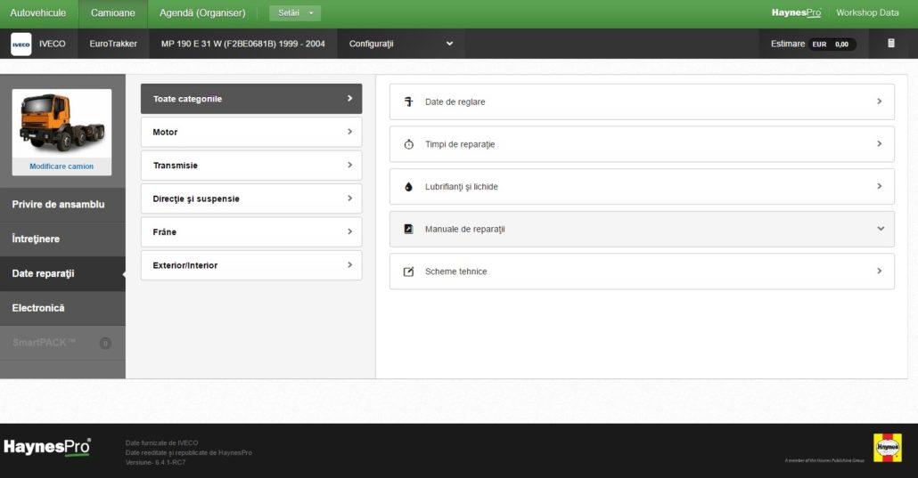This screenshot has width=918, height=478.
Task: Expand Lubrifianți și lichide arrow
Action: tap(880, 186)
